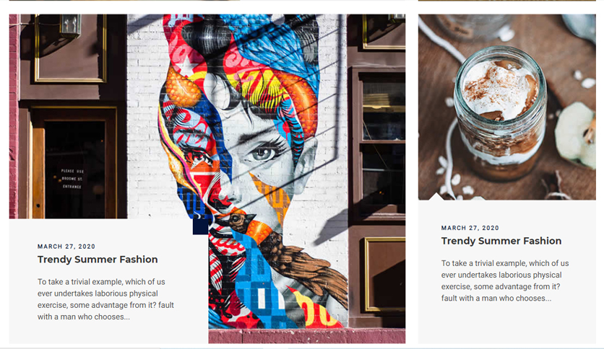Click the right card's March 27, 2020 date

[x=470, y=228]
